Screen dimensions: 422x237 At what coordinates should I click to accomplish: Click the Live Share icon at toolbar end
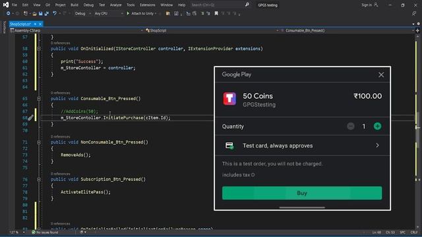pos(414,13)
